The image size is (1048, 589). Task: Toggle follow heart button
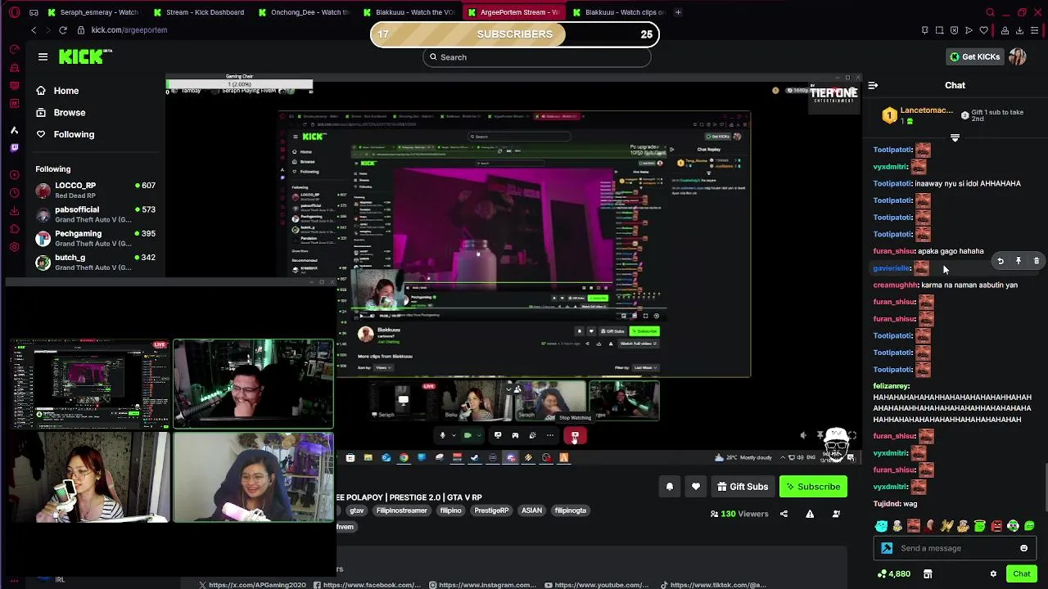coord(696,487)
